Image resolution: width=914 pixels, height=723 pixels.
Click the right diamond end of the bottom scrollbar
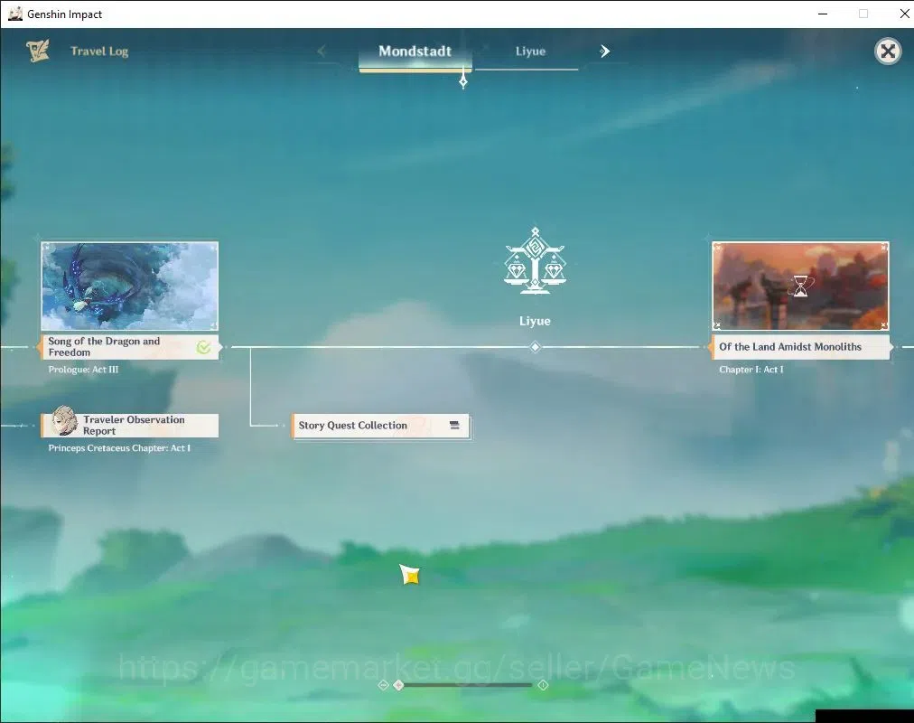(x=543, y=684)
